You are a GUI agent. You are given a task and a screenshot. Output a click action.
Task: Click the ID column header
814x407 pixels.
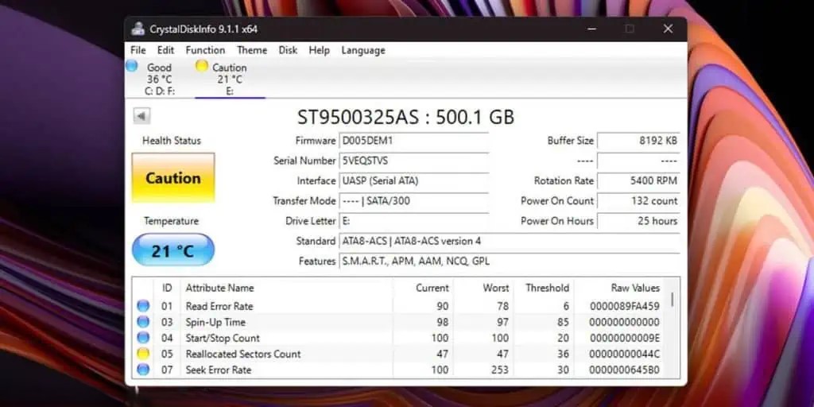[x=167, y=288]
